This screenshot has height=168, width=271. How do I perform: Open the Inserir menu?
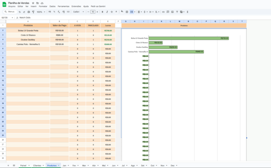33,7
